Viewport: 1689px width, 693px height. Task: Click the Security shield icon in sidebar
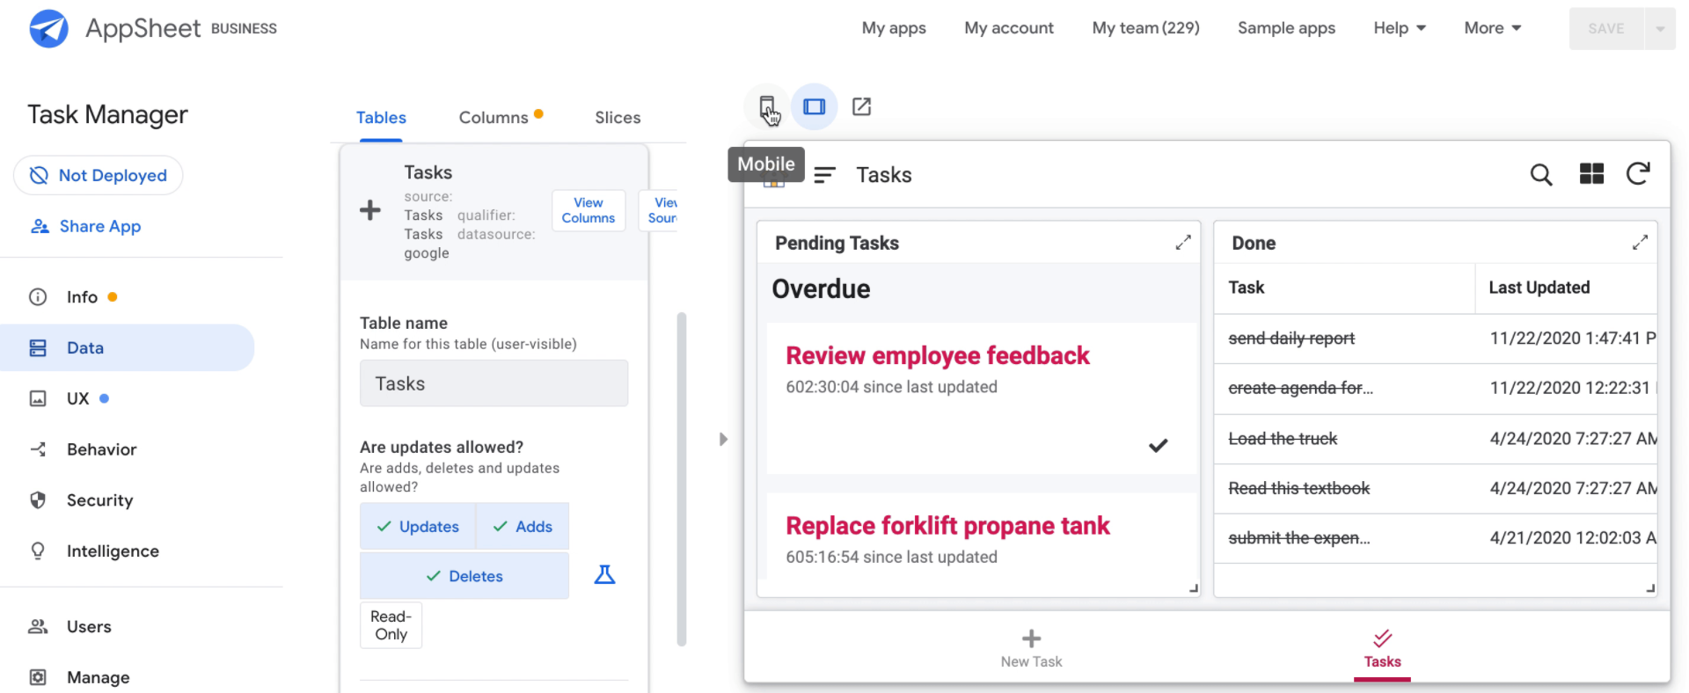pyautogui.click(x=38, y=500)
